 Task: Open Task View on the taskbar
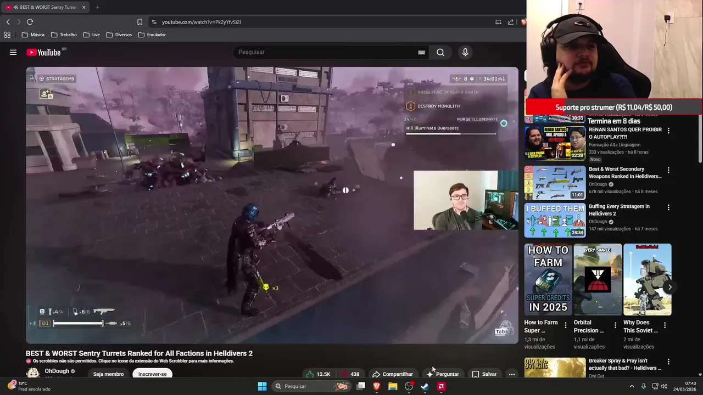click(x=361, y=386)
